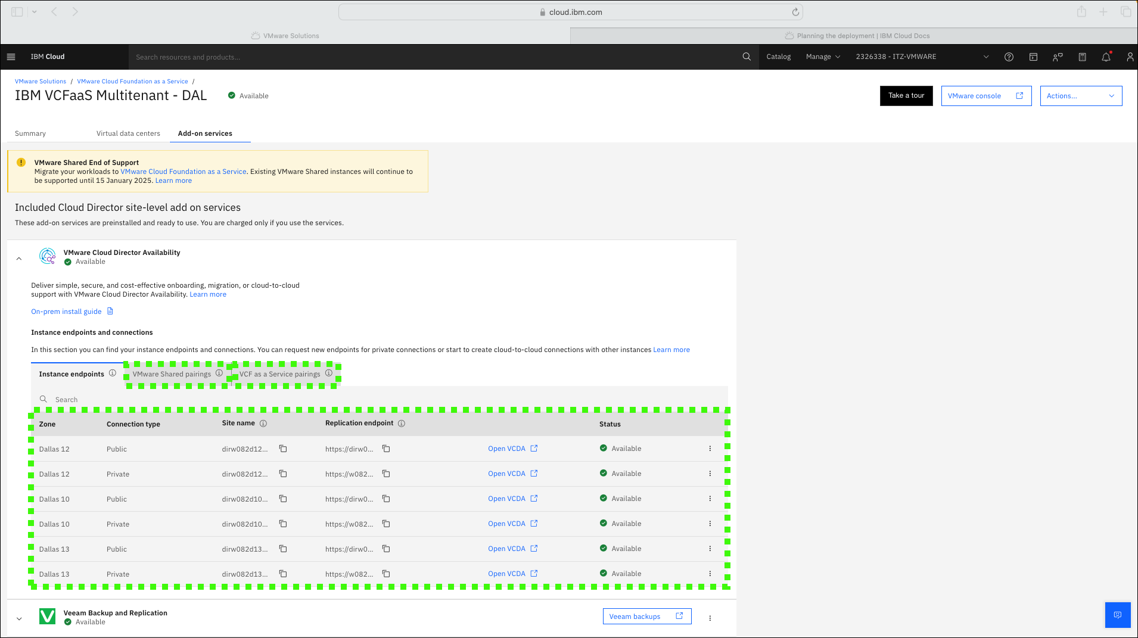This screenshot has width=1138, height=638.
Task: Switch to Virtual data centers tab
Action: [128, 133]
